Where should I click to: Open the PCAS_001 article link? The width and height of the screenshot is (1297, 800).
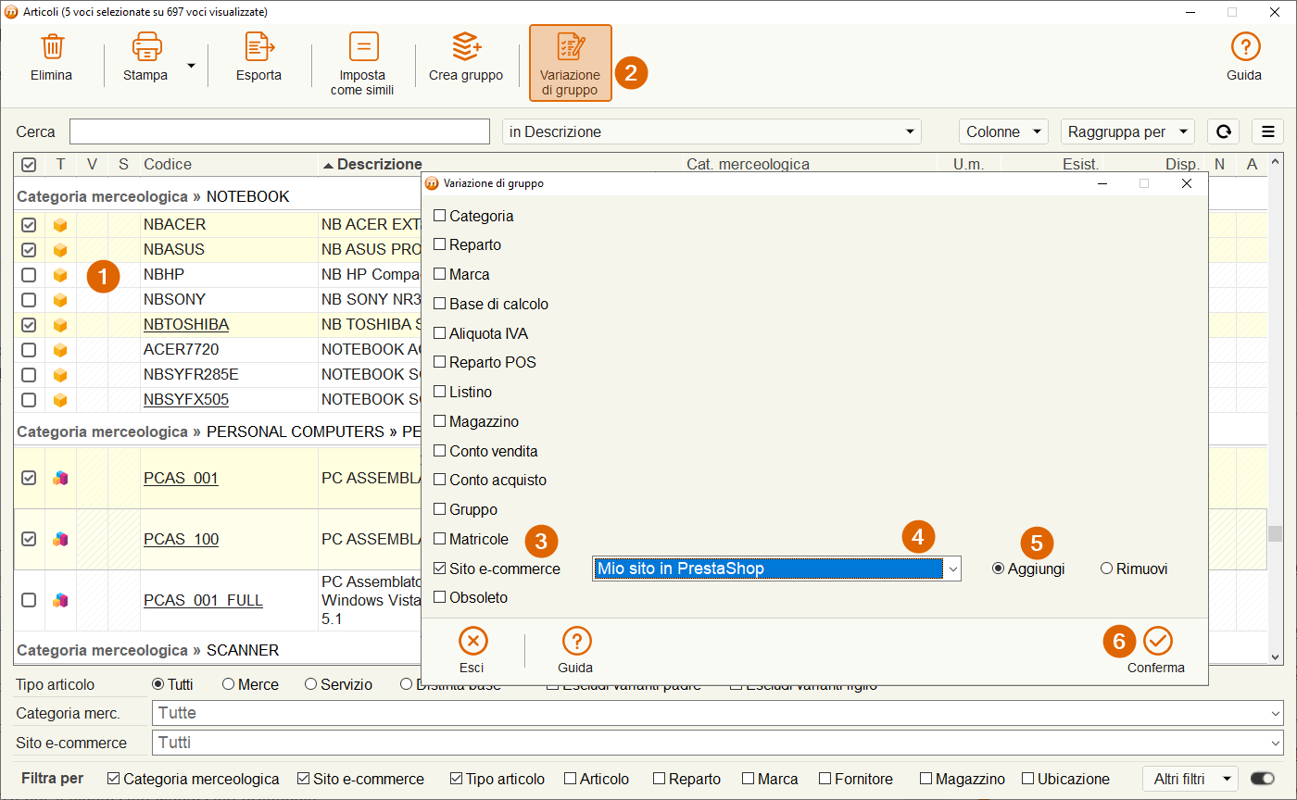pyautogui.click(x=181, y=478)
